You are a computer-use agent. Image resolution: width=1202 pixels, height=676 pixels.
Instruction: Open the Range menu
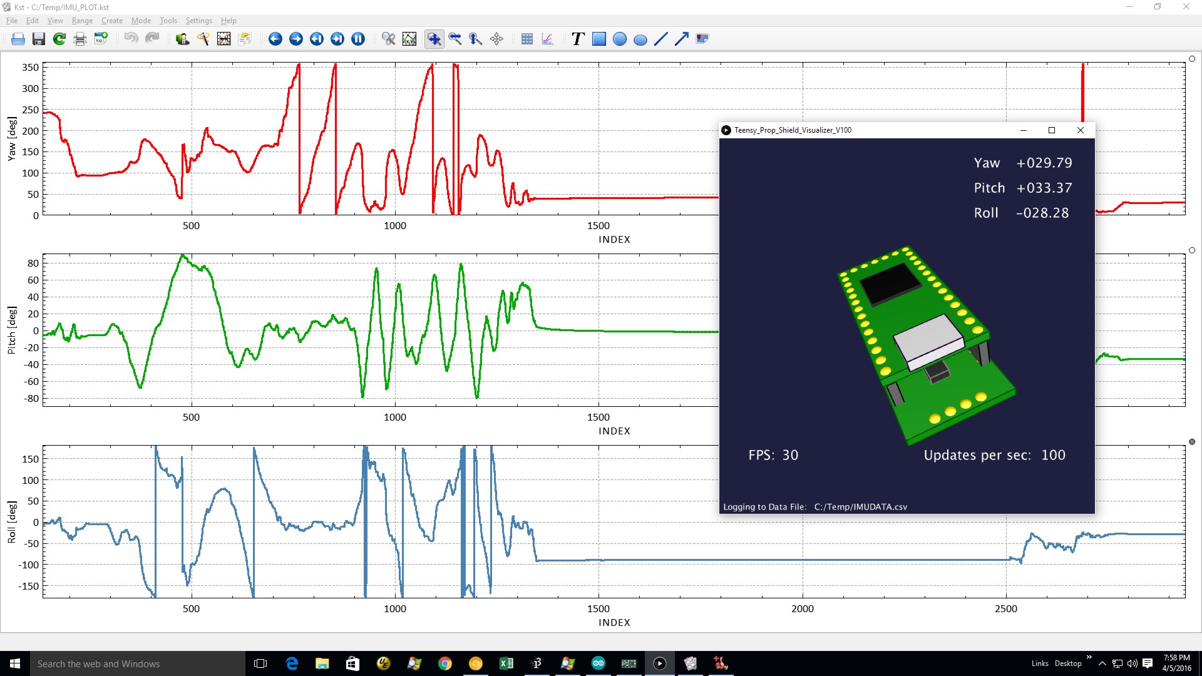pyautogui.click(x=82, y=21)
